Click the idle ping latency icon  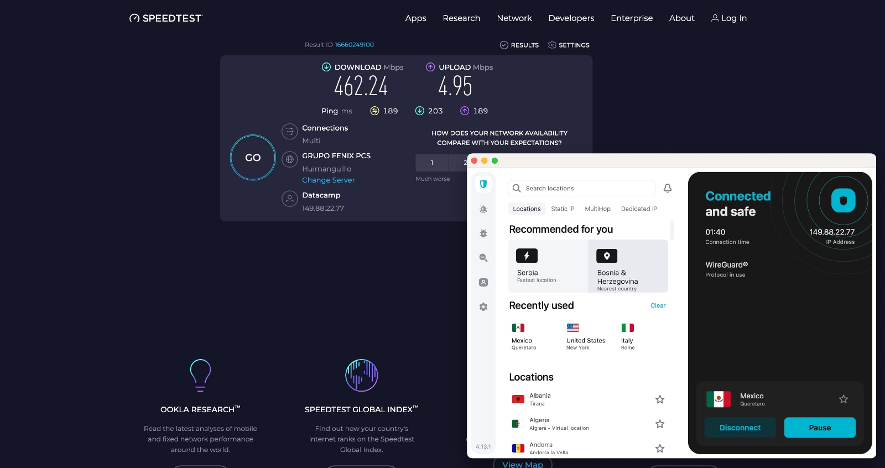click(x=374, y=111)
